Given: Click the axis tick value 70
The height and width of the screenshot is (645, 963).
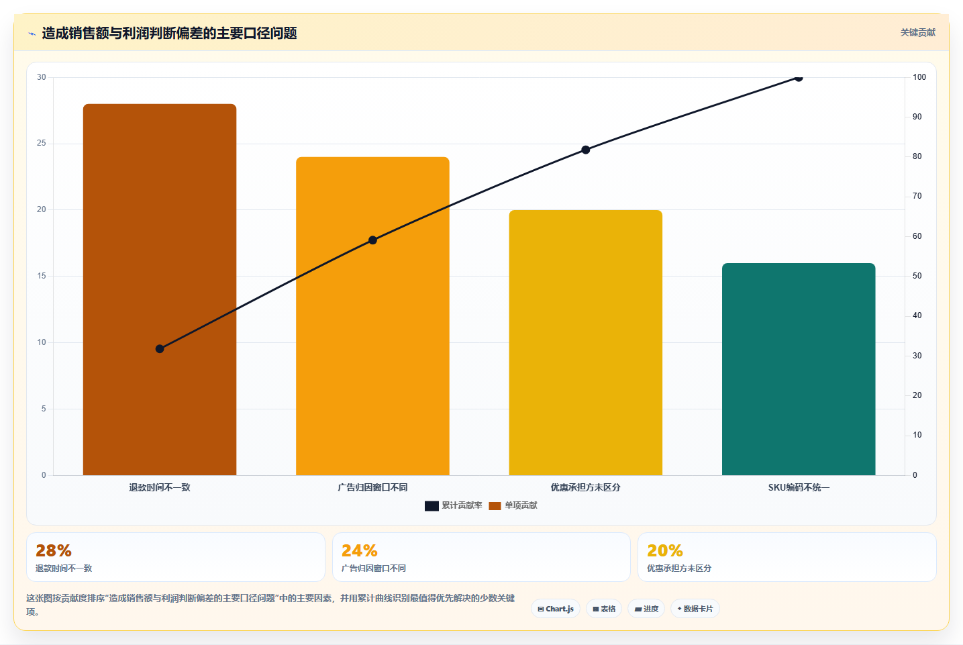Looking at the screenshot, I should [917, 196].
